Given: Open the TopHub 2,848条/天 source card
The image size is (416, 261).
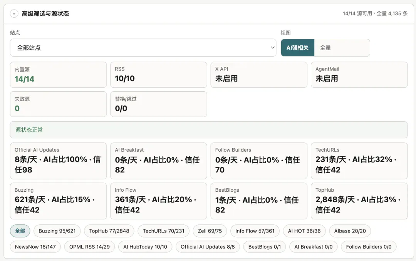Looking at the screenshot, I should point(359,201).
